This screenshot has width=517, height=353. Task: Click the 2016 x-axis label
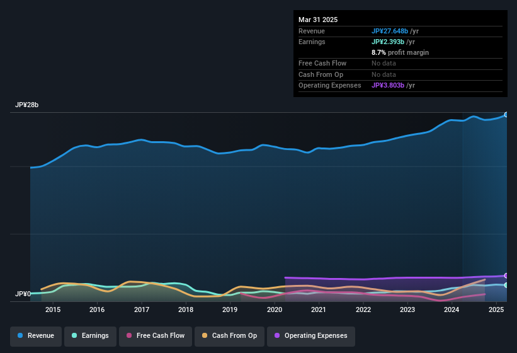coord(97,310)
